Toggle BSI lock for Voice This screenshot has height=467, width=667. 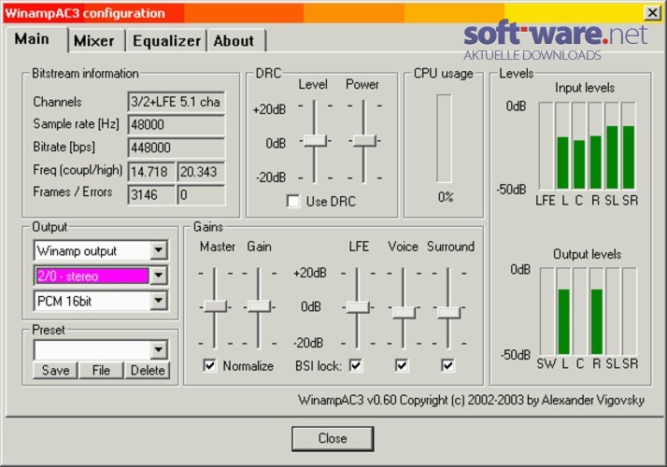click(402, 365)
